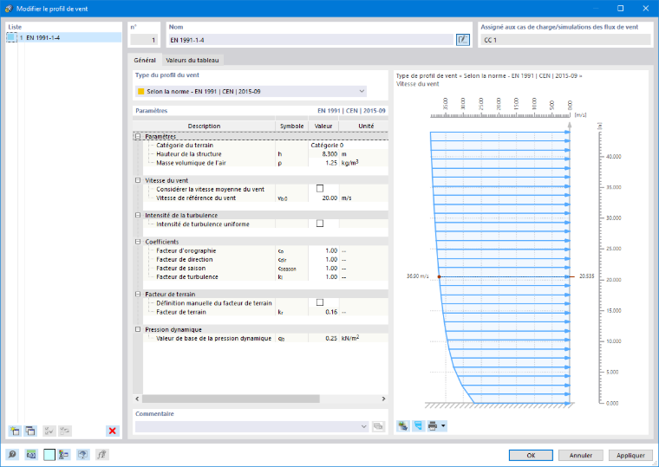Collapse the Intensité de la turbulence group
Image resolution: width=659 pixels, height=467 pixels.
pyautogui.click(x=138, y=215)
